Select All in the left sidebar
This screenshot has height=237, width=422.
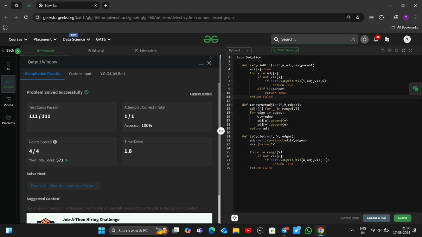pyautogui.click(x=8, y=66)
